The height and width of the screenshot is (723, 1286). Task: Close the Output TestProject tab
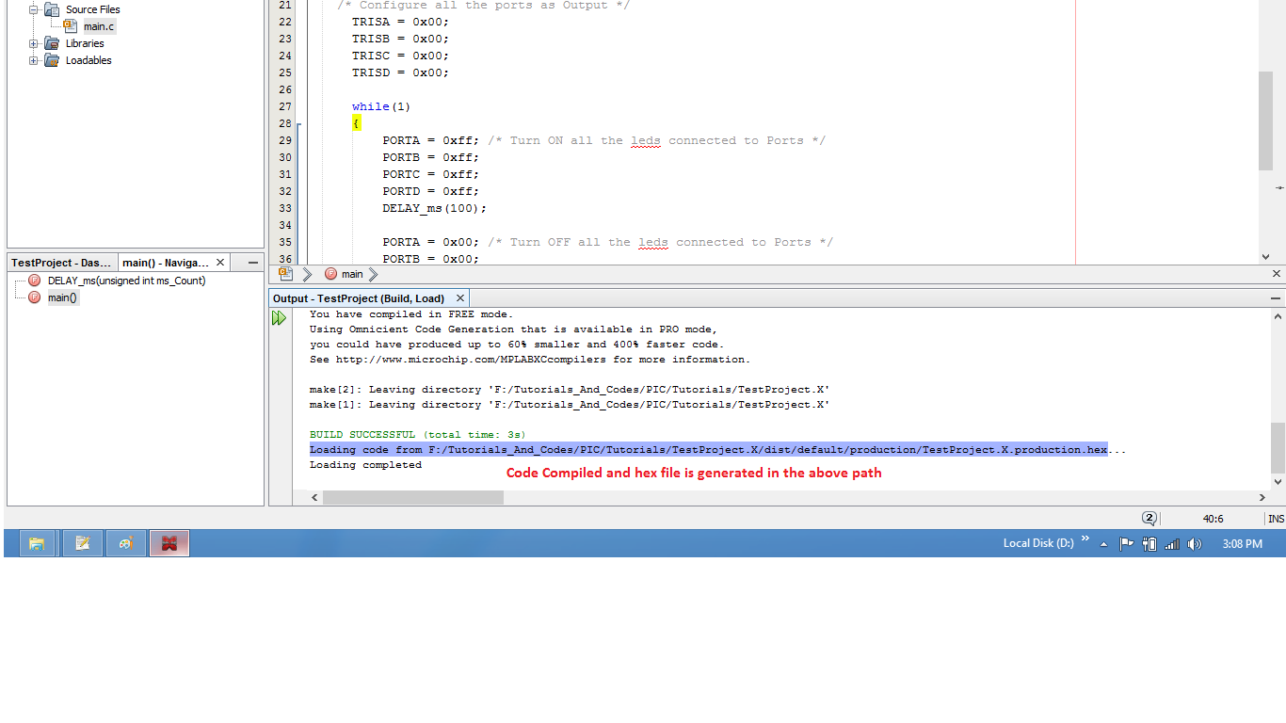tap(459, 298)
